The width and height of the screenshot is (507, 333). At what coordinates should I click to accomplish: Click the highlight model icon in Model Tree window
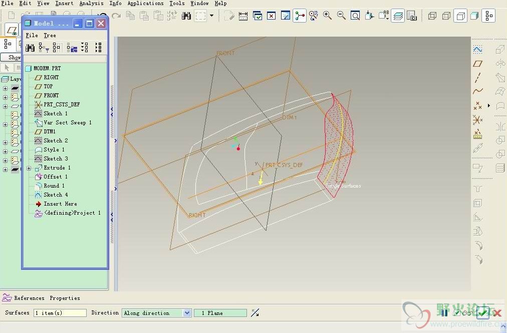72,48
